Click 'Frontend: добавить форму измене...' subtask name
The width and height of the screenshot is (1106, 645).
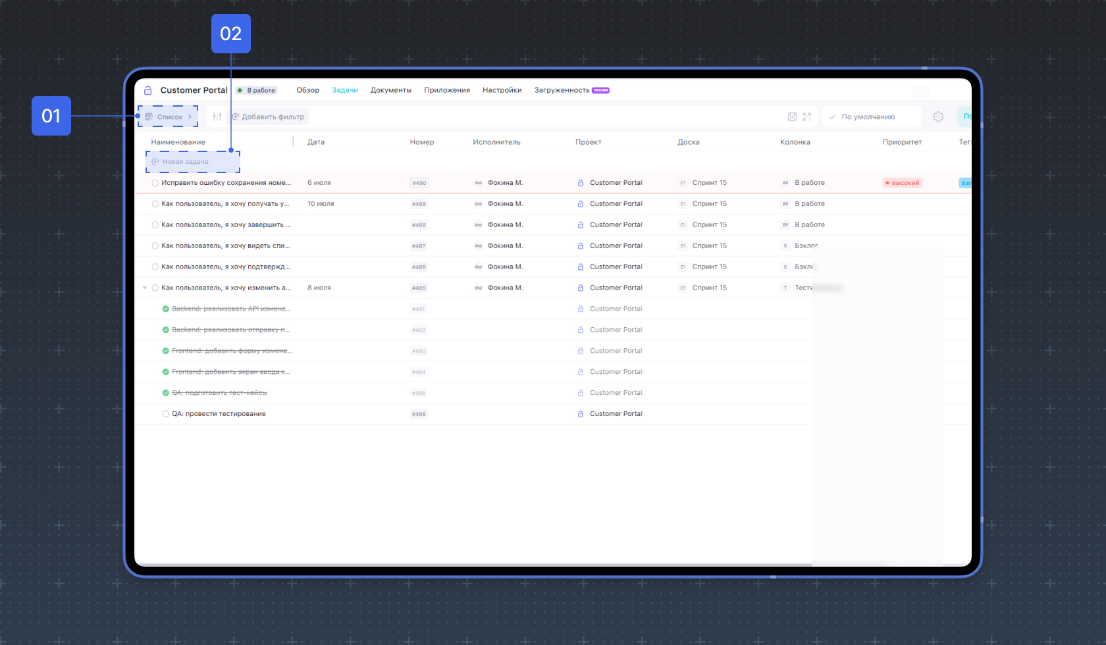click(232, 351)
